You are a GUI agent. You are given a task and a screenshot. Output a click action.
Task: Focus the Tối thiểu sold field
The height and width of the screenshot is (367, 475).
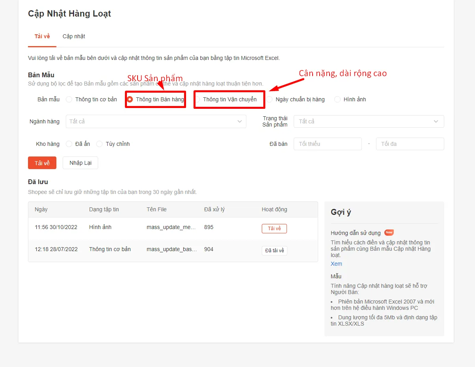point(328,144)
